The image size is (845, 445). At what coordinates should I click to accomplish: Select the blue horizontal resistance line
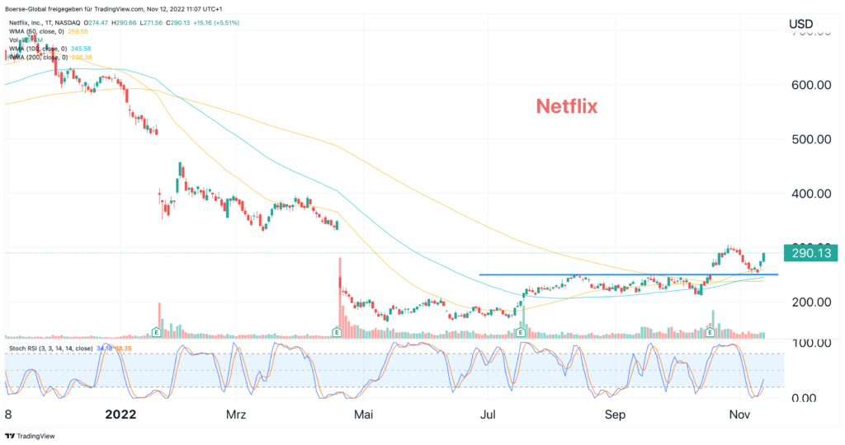(628, 275)
